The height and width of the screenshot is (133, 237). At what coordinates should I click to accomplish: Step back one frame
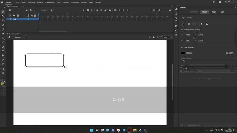pyautogui.click(x=119, y=10)
